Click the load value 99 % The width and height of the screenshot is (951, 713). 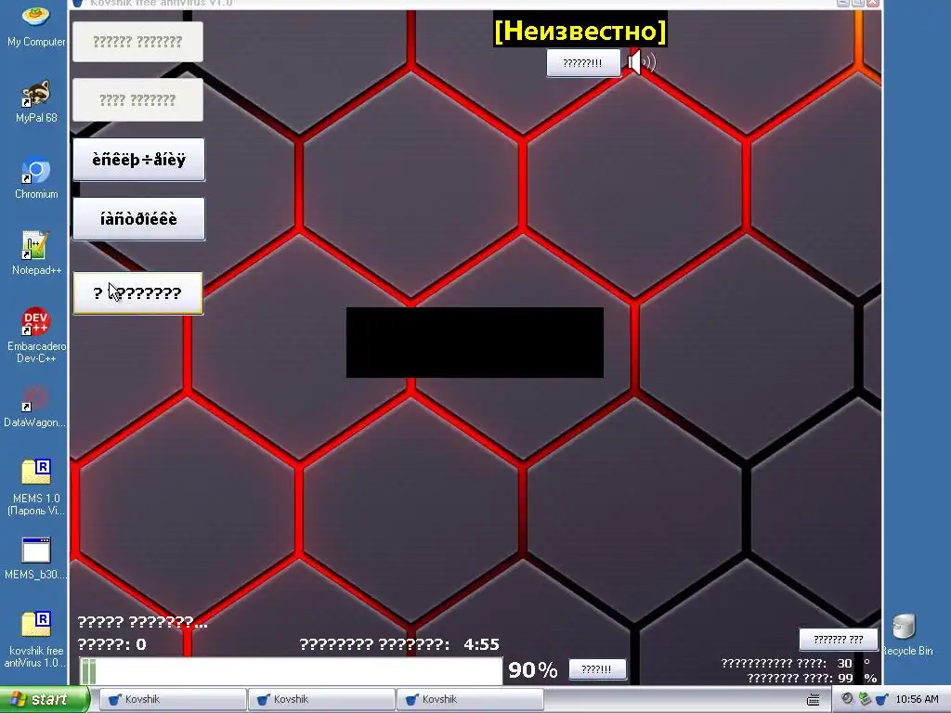(x=857, y=678)
